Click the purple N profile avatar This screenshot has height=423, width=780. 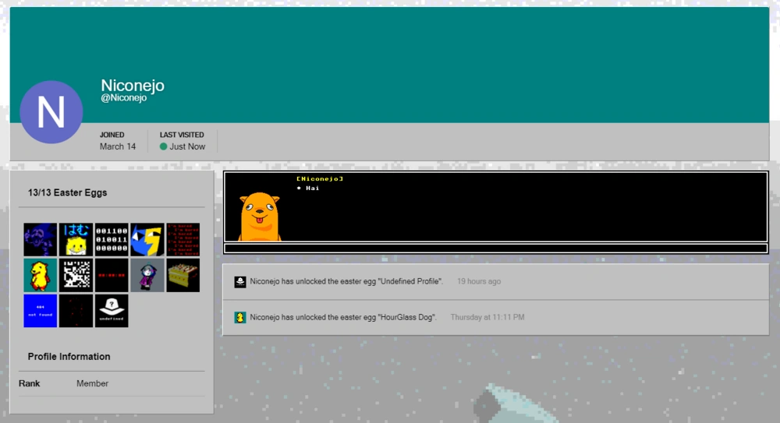click(51, 112)
